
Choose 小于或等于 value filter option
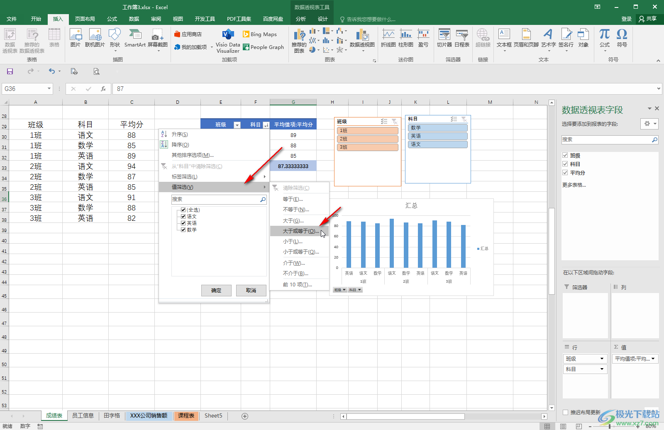[x=300, y=252]
